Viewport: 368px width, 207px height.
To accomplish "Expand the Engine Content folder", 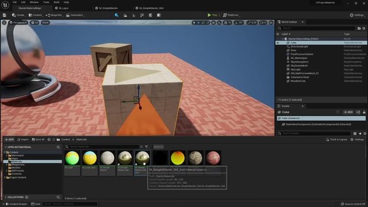I will tap(5, 178).
